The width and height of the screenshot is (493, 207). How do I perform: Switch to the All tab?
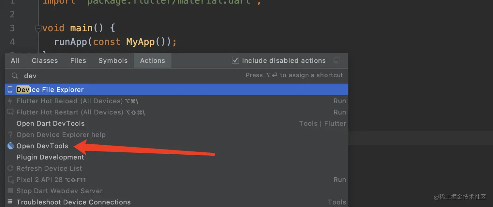[x=15, y=60]
